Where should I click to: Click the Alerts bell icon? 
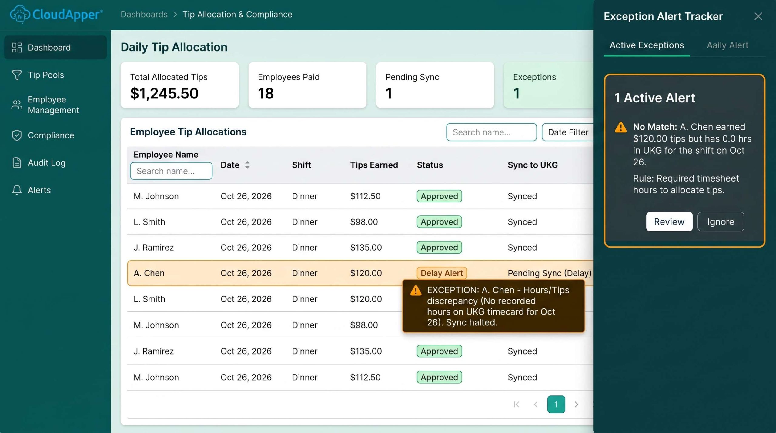click(x=17, y=190)
